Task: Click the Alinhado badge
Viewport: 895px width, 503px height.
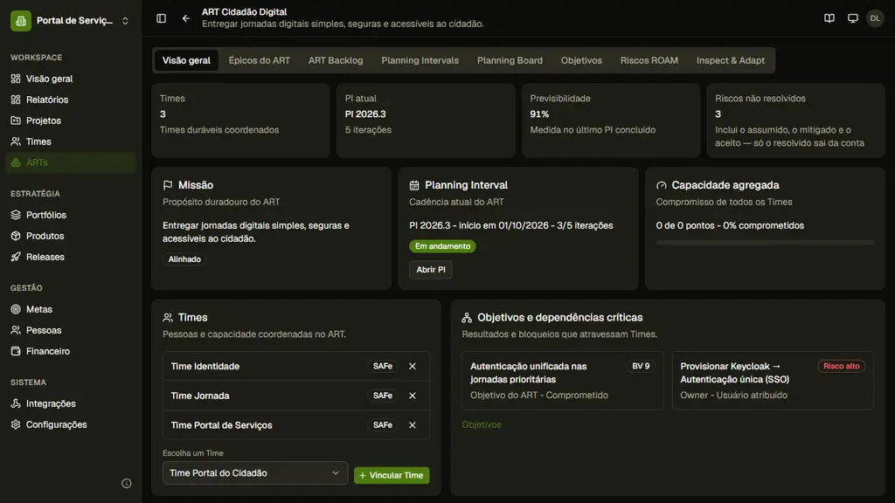Action: coord(184,259)
